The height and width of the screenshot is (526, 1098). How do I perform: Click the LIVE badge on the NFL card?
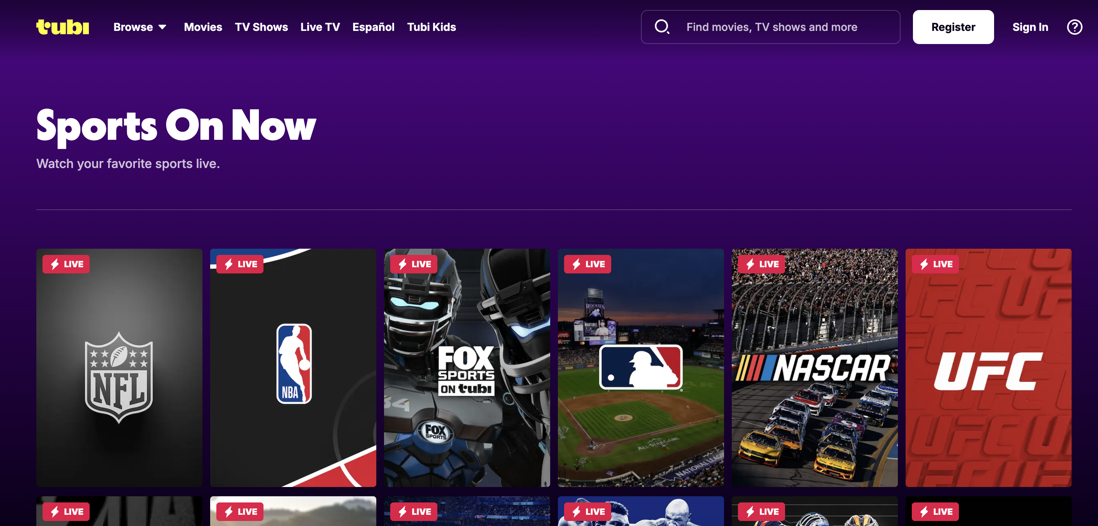pyautogui.click(x=66, y=264)
